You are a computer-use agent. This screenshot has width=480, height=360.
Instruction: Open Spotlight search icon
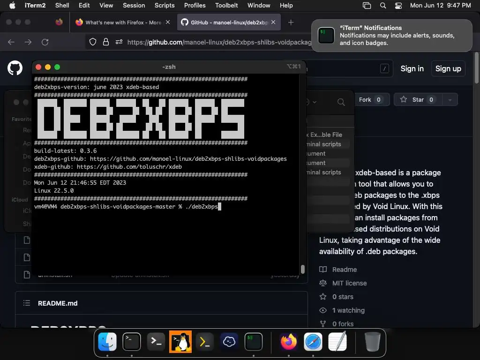382,6
